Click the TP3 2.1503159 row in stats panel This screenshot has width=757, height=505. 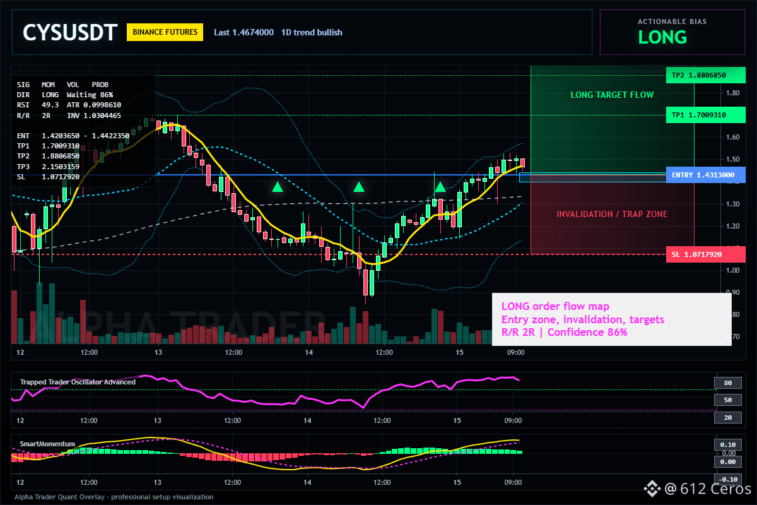coord(49,167)
